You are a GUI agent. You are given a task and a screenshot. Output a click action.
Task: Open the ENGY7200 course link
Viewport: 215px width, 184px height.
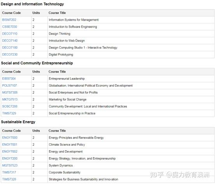pos(10,158)
